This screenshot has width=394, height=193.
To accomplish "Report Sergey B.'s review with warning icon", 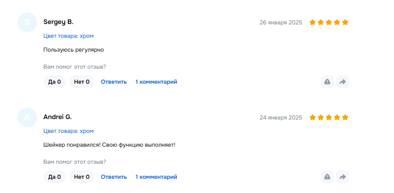I will pos(327,82).
